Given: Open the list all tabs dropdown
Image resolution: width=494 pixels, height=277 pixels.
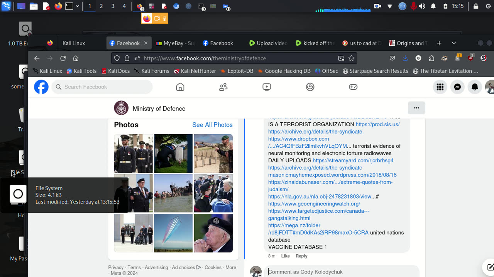Looking at the screenshot, I should [x=454, y=43].
